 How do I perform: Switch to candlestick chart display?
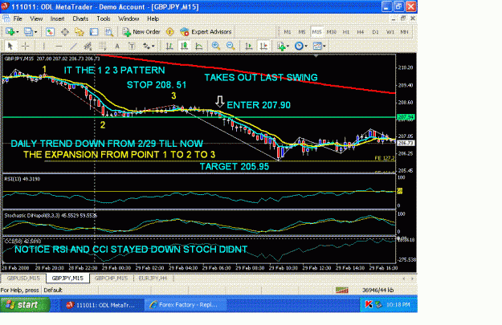click(x=184, y=46)
